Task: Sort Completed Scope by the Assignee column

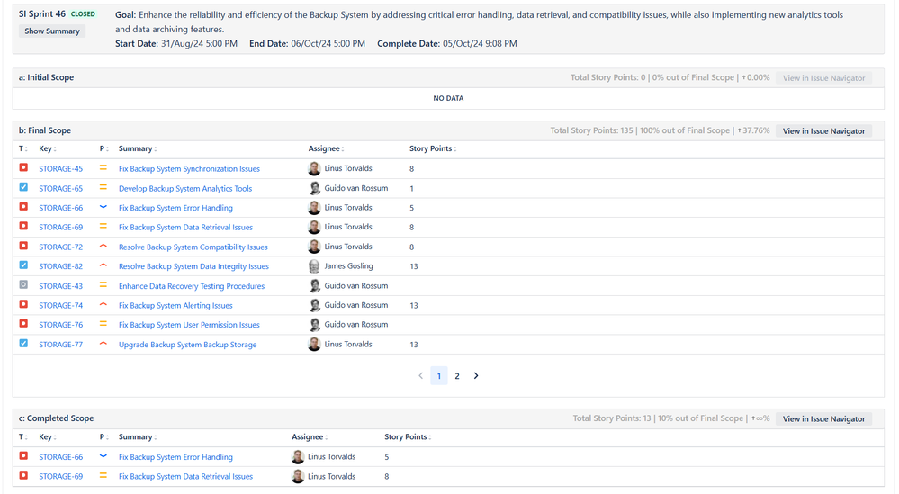Action: click(309, 437)
